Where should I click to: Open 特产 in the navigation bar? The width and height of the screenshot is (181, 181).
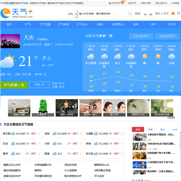pos(154,24)
